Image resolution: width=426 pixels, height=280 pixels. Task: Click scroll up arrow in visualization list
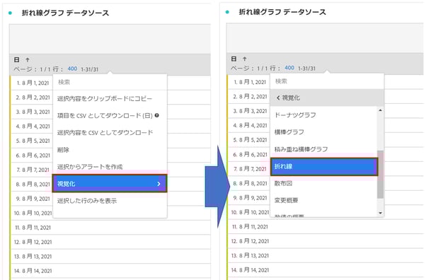click(x=381, y=110)
